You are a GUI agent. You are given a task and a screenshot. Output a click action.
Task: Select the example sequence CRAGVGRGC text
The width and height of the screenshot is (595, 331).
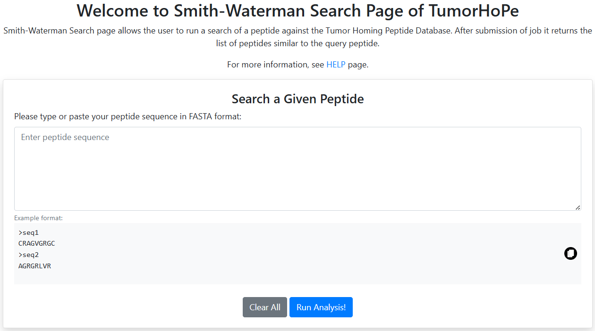point(36,243)
